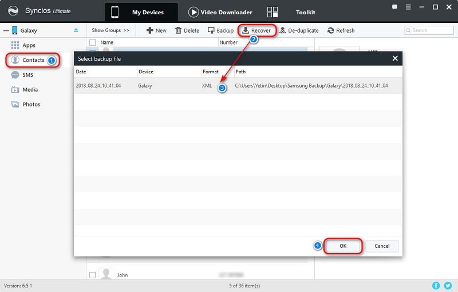Open the Toolkit tab
The image size is (458, 292).
[x=305, y=12]
